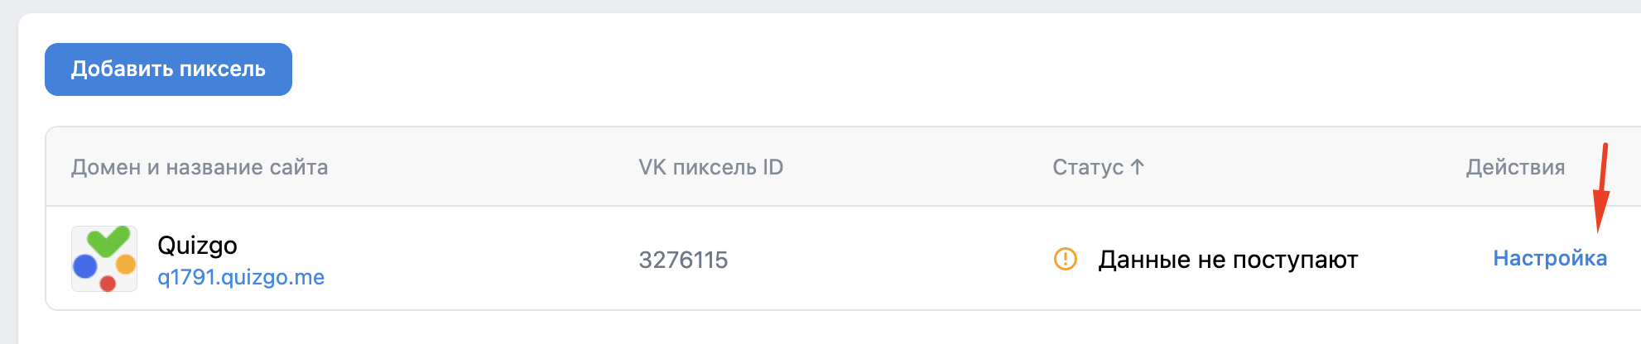Image resolution: width=1641 pixels, height=344 pixels.
Task: Select pixel ID 3276115
Action: click(x=683, y=260)
